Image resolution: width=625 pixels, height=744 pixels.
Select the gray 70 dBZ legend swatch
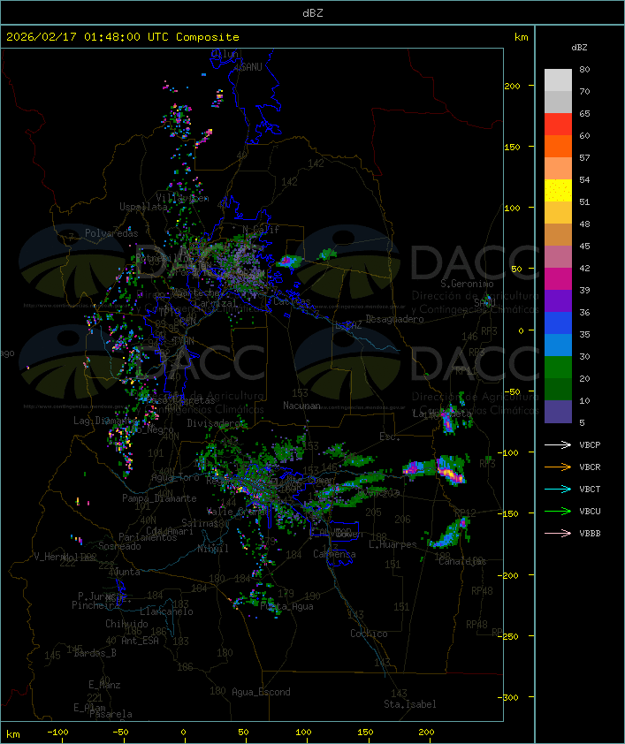click(x=558, y=102)
